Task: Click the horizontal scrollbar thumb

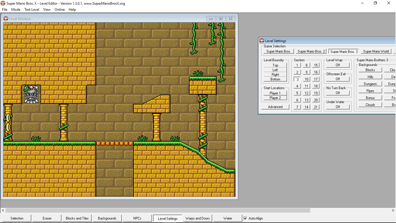Action: pos(158,210)
